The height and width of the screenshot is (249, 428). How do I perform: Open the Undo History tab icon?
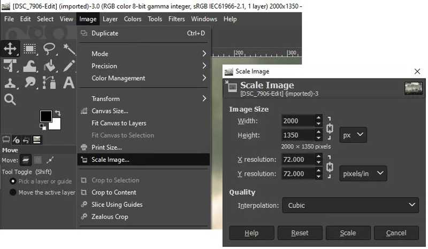click(26, 140)
